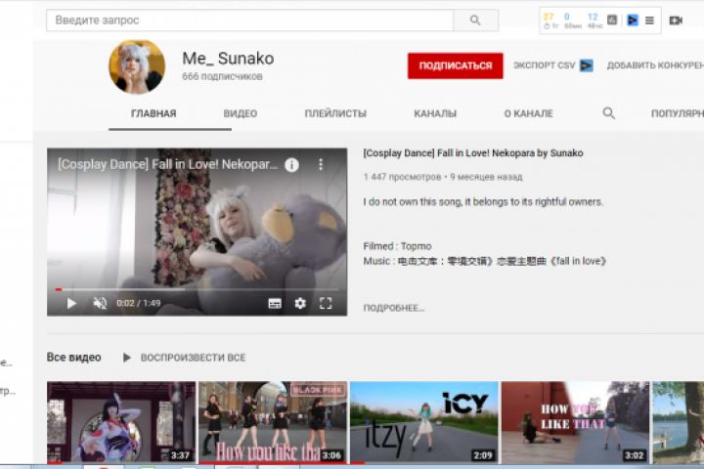This screenshot has height=469, width=704.
Task: Click the channel search magnifier icon
Action: tap(609, 113)
